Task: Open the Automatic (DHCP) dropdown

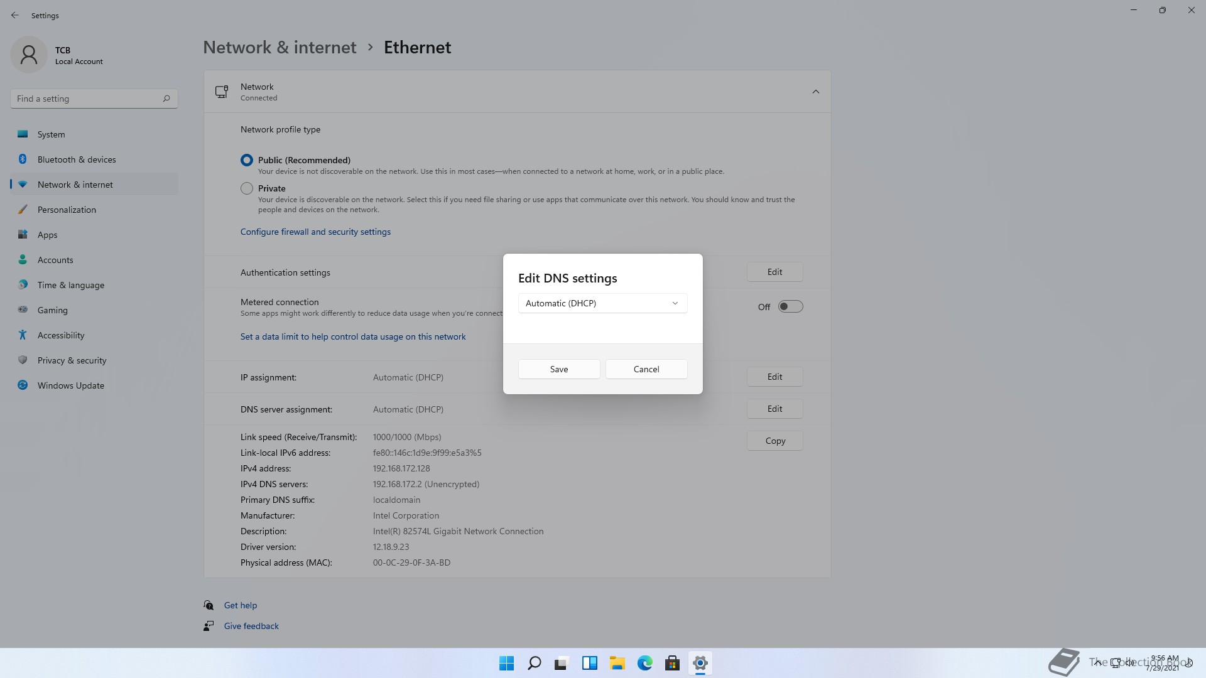Action: click(x=602, y=303)
